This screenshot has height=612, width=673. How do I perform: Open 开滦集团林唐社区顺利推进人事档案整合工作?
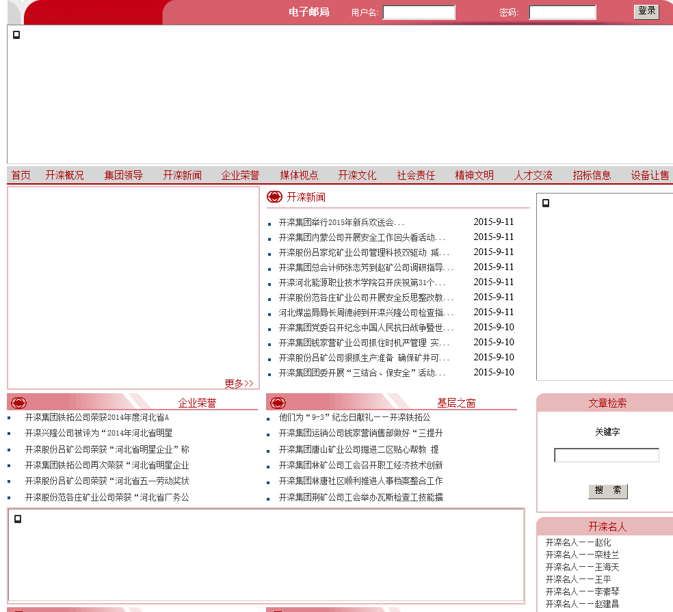coord(361,481)
